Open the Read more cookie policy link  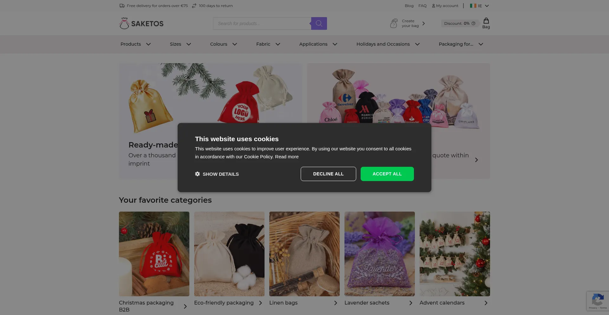pyautogui.click(x=287, y=157)
